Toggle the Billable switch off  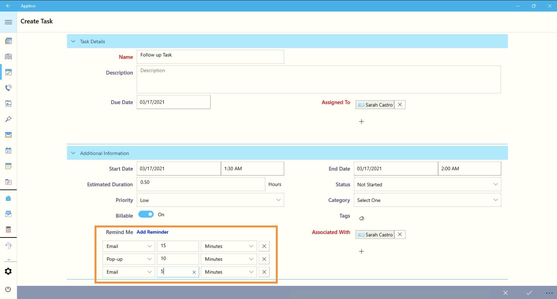click(146, 214)
